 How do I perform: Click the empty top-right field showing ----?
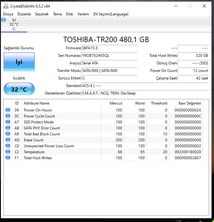pyautogui.click(x=193, y=48)
